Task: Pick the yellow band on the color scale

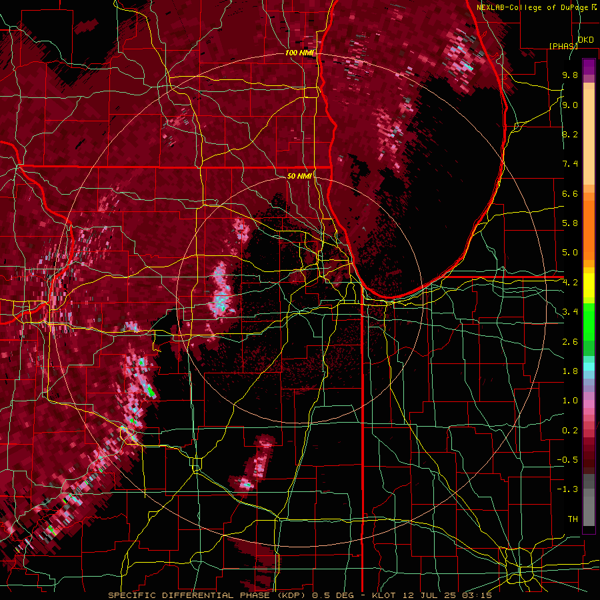Action: [x=589, y=285]
